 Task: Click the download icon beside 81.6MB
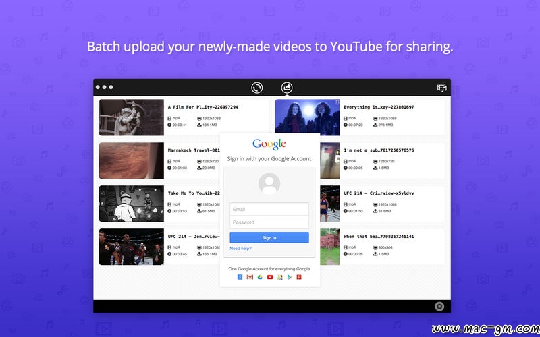(x=375, y=211)
